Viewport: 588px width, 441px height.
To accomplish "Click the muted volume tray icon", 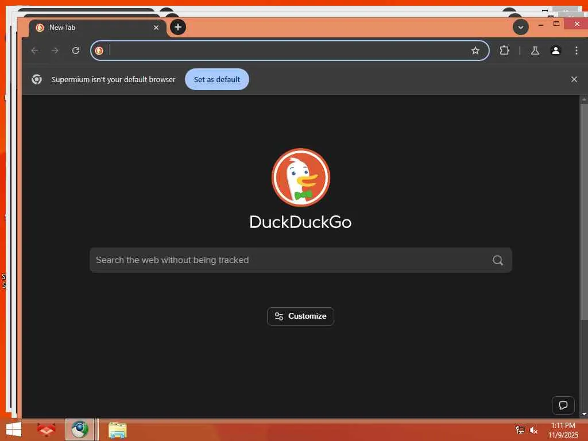I will (533, 430).
